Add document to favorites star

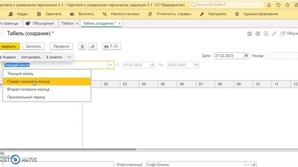(x=2, y=34)
